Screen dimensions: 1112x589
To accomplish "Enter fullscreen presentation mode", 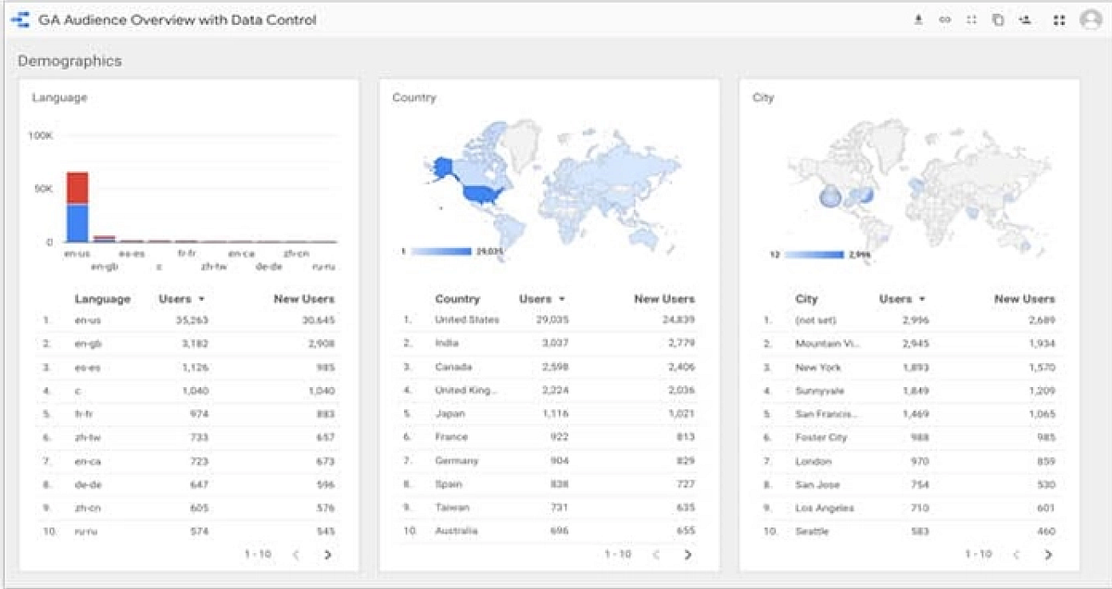I will 973,19.
